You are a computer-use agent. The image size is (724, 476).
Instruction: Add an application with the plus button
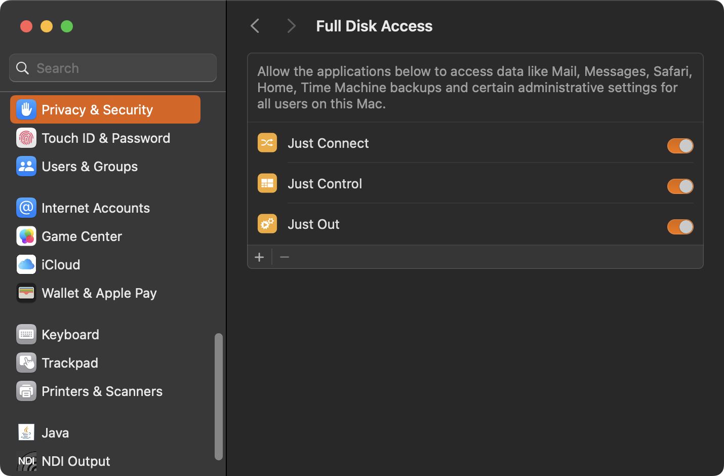pyautogui.click(x=259, y=257)
